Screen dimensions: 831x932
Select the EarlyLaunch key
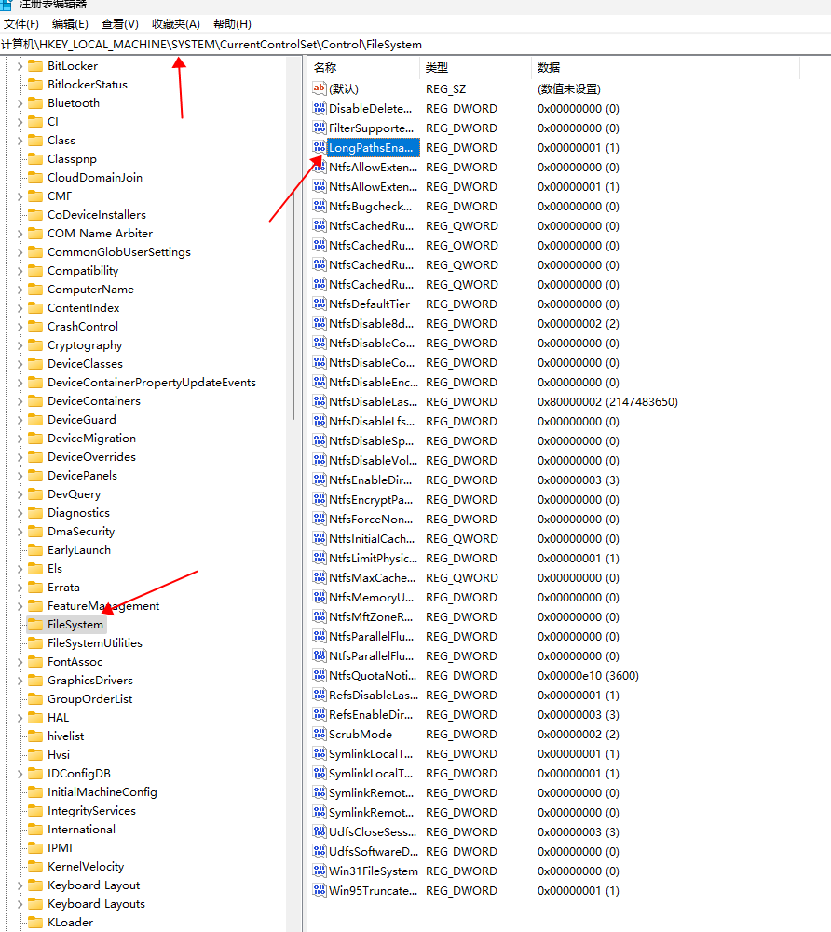click(79, 550)
